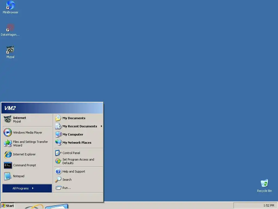
Task: Click the Control Panel icon
Action: [x=58, y=153]
